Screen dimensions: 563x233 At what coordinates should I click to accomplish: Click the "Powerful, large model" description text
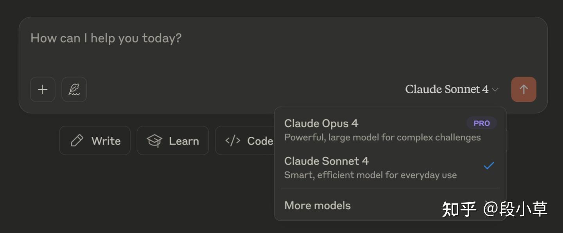[382, 138]
